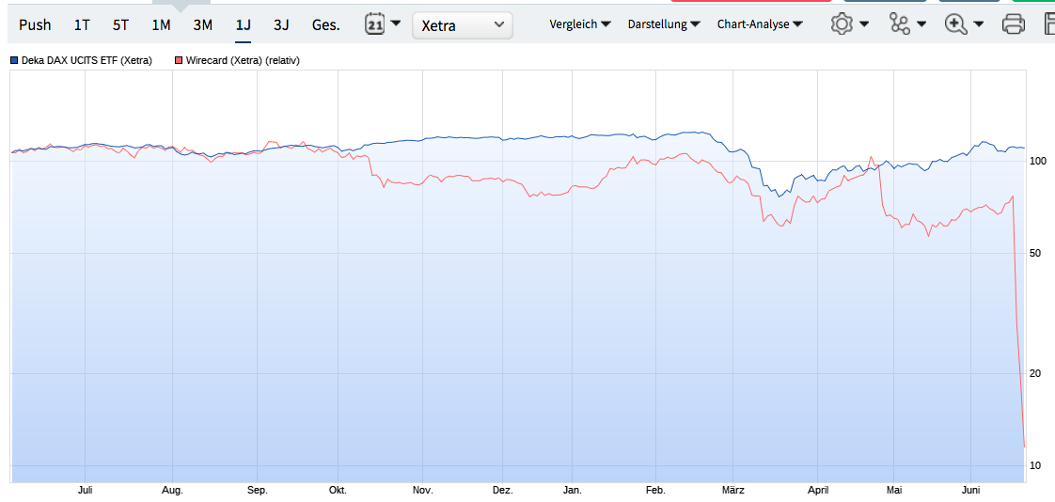Expand the share icon dropdown arrow

coord(921,24)
